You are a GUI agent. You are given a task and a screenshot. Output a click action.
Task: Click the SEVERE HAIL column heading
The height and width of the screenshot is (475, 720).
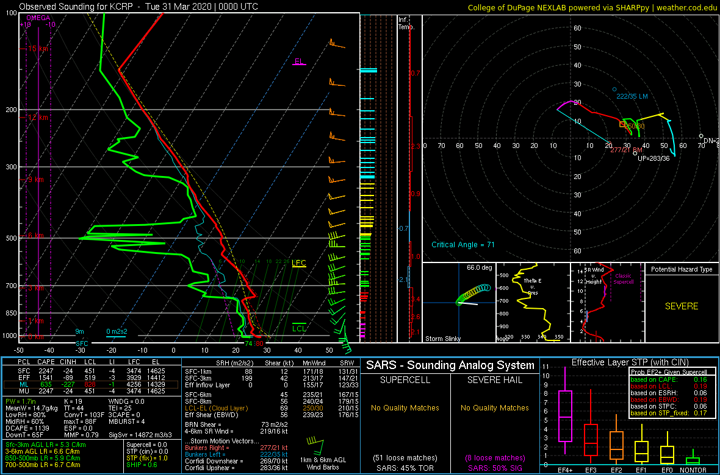pos(495,381)
